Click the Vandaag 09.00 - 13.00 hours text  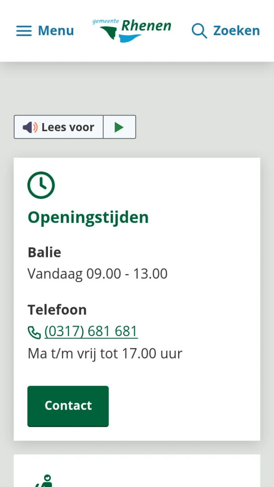click(x=97, y=274)
